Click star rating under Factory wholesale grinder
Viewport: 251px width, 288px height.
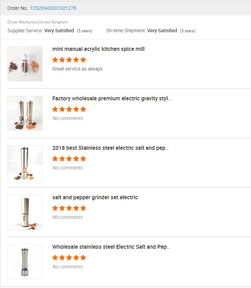pos(69,109)
